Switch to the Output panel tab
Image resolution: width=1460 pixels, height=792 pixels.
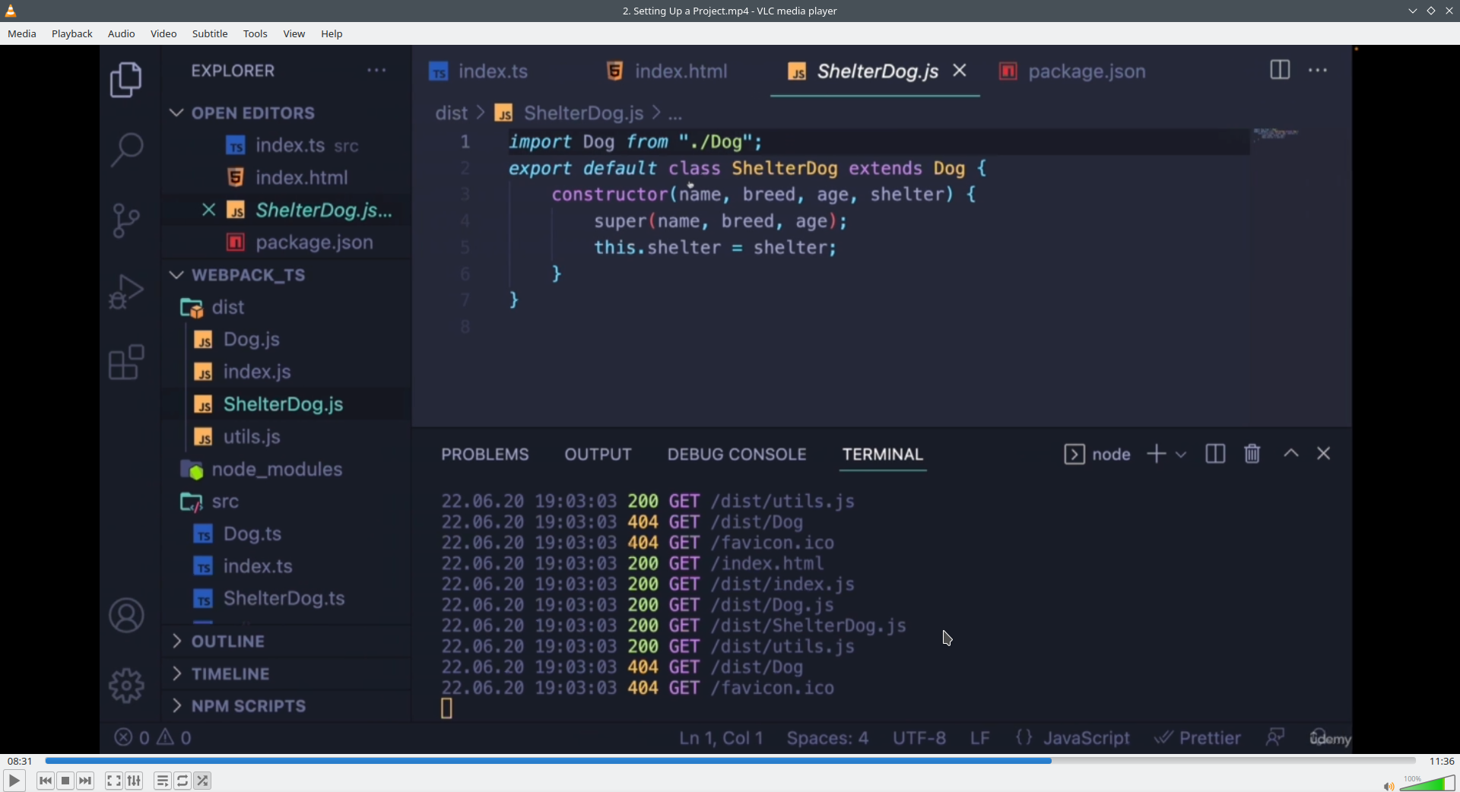click(x=598, y=455)
